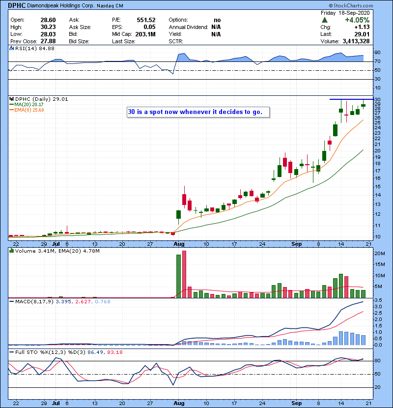Click the 90 label on the RSI axis
Screen dimensions: 393x408
click(x=377, y=53)
